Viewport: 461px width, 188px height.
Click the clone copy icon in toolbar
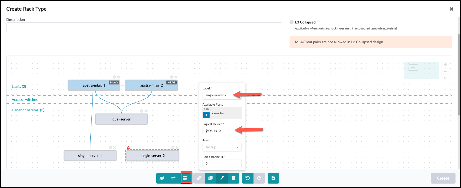[x=210, y=178]
